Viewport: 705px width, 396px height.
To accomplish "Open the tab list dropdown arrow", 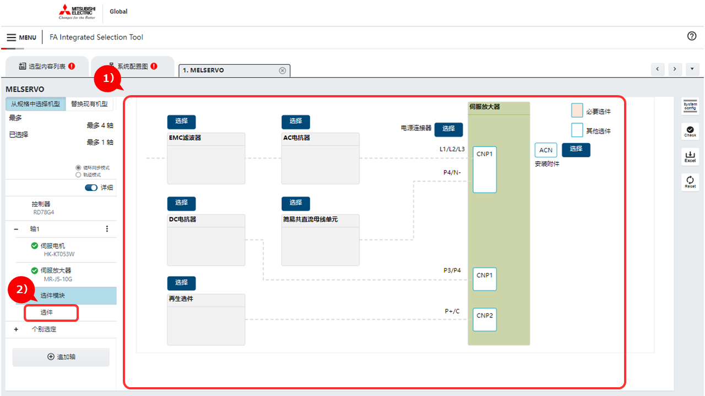I will pyautogui.click(x=692, y=69).
